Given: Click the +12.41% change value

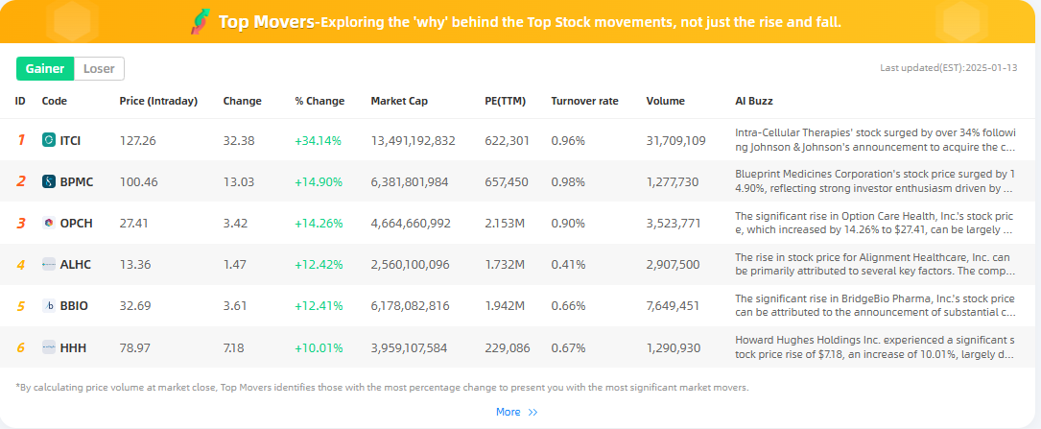Looking at the screenshot, I should [319, 307].
